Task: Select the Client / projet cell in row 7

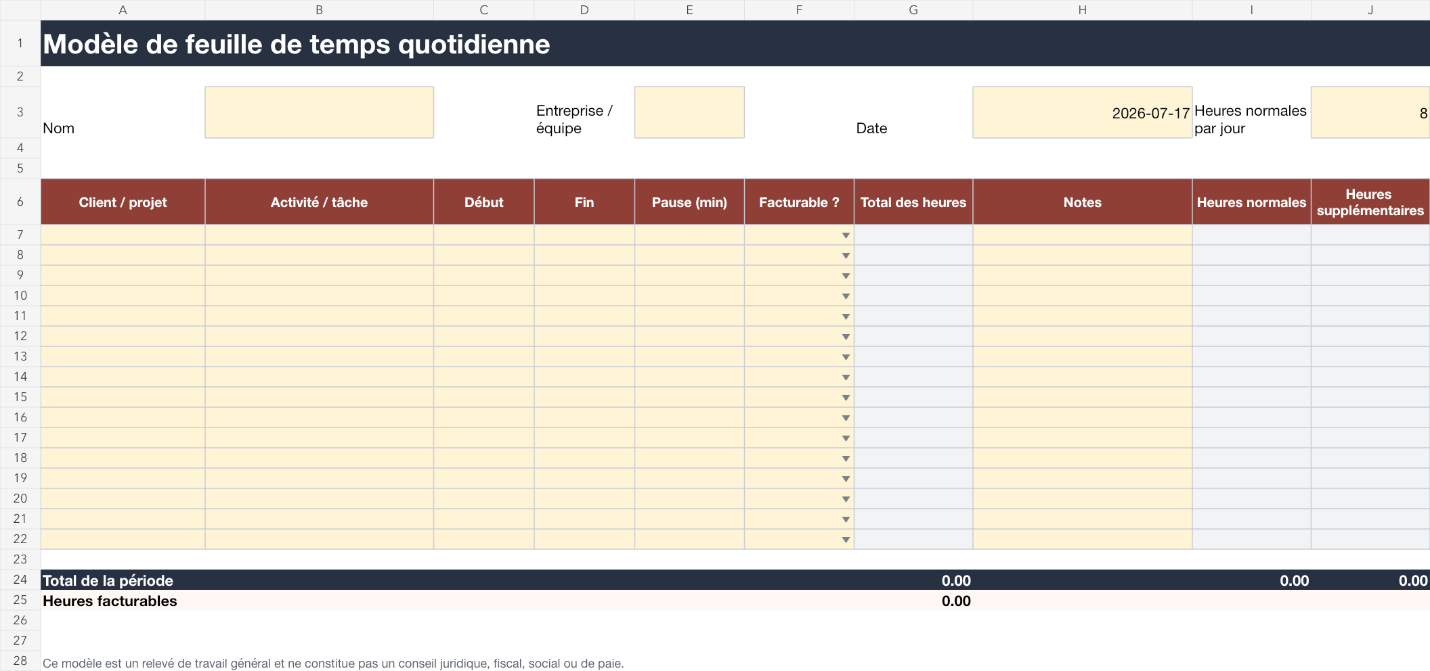Action: 123,235
